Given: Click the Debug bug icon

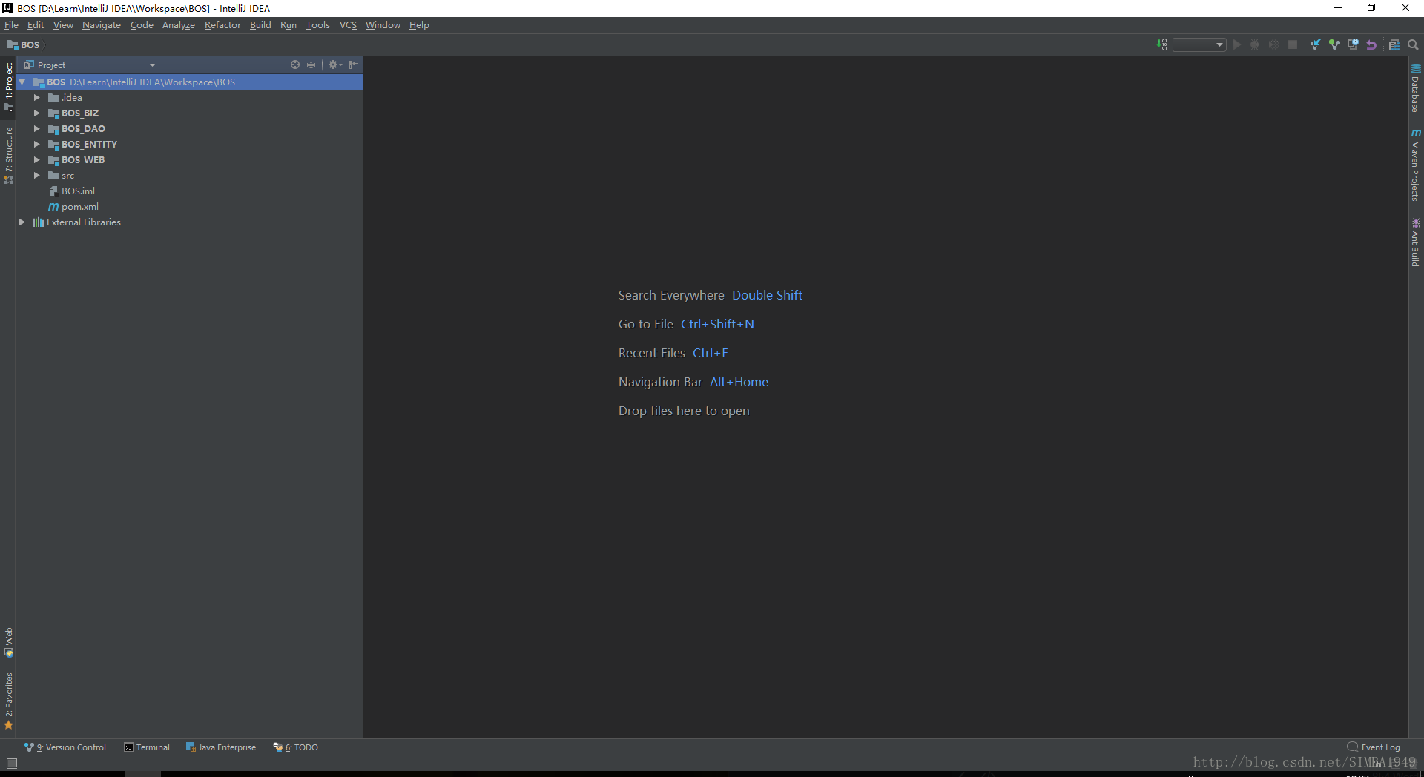Looking at the screenshot, I should coord(1255,44).
